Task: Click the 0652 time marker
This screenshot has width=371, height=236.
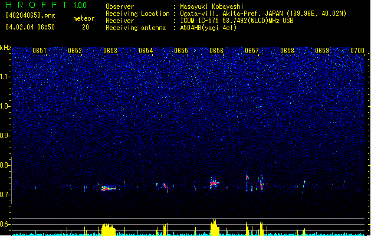Action: (75, 51)
